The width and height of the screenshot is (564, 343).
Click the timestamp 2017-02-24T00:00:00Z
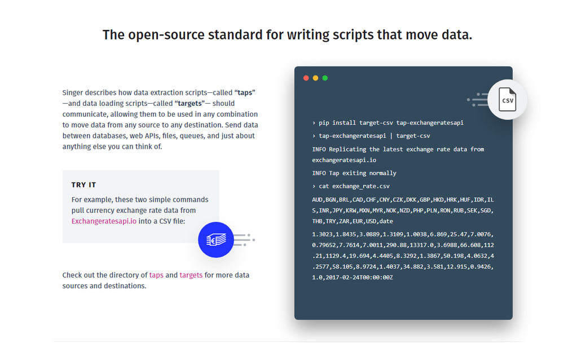pos(359,277)
